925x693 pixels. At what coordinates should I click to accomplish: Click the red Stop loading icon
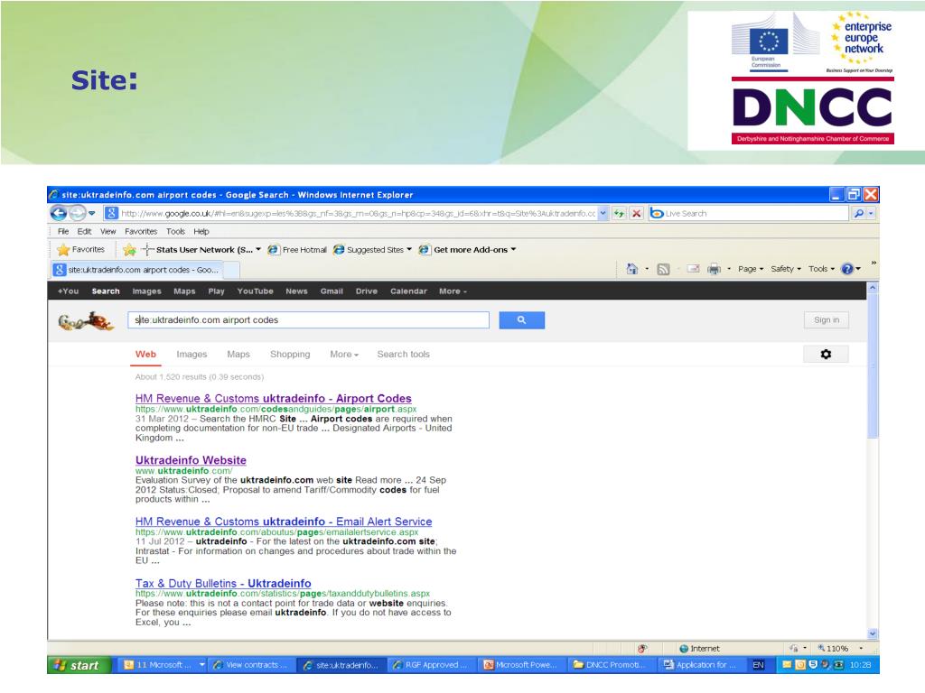tap(637, 213)
